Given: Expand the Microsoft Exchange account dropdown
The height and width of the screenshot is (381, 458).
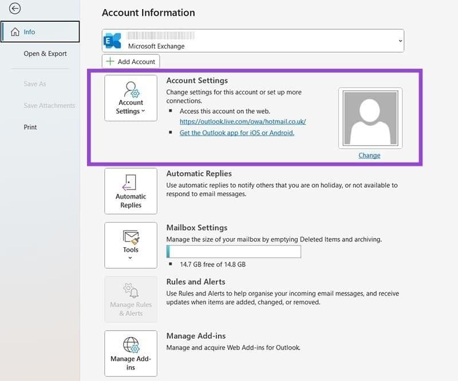Looking at the screenshot, I should point(400,41).
